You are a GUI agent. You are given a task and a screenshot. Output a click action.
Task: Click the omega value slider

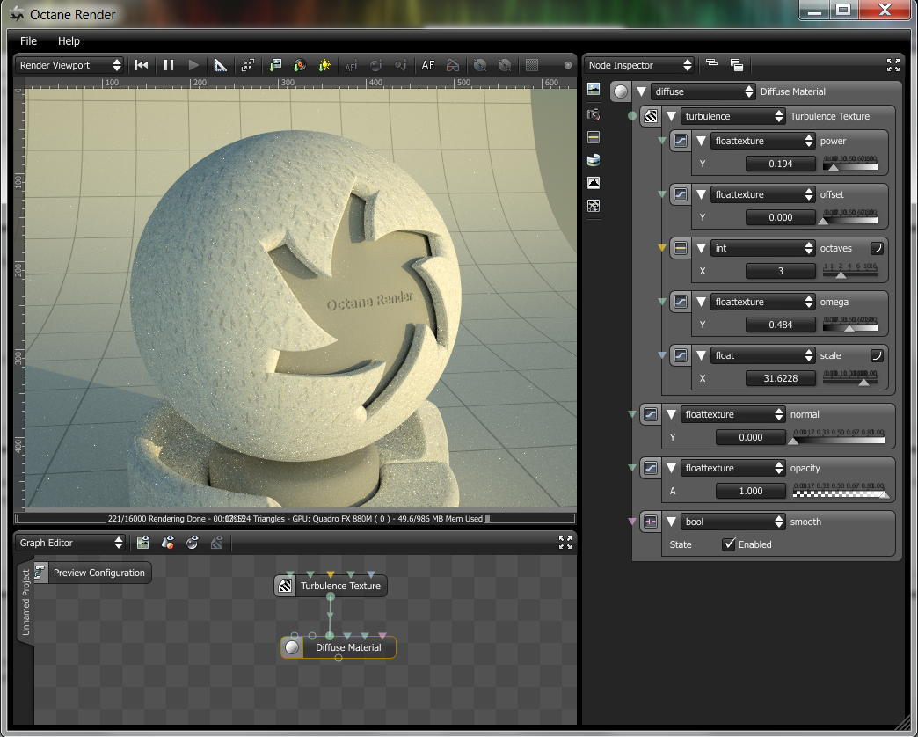[850, 325]
